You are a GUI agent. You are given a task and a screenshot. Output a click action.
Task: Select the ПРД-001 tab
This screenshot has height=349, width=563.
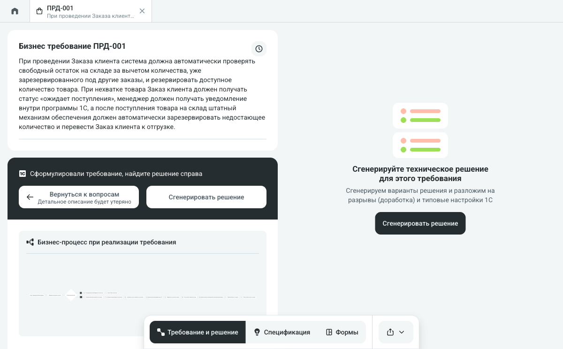pos(91,11)
